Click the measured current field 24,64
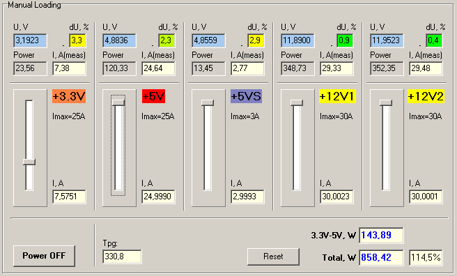The height and width of the screenshot is (276, 457). click(x=158, y=68)
